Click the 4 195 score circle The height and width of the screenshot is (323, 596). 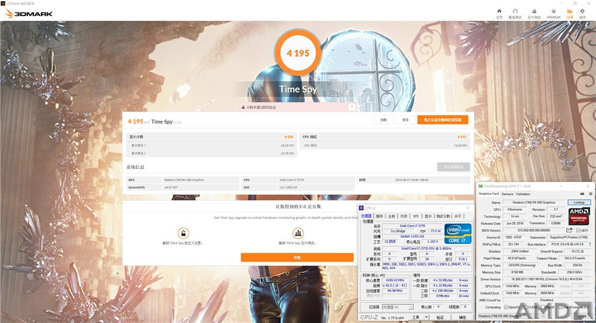coord(298,53)
